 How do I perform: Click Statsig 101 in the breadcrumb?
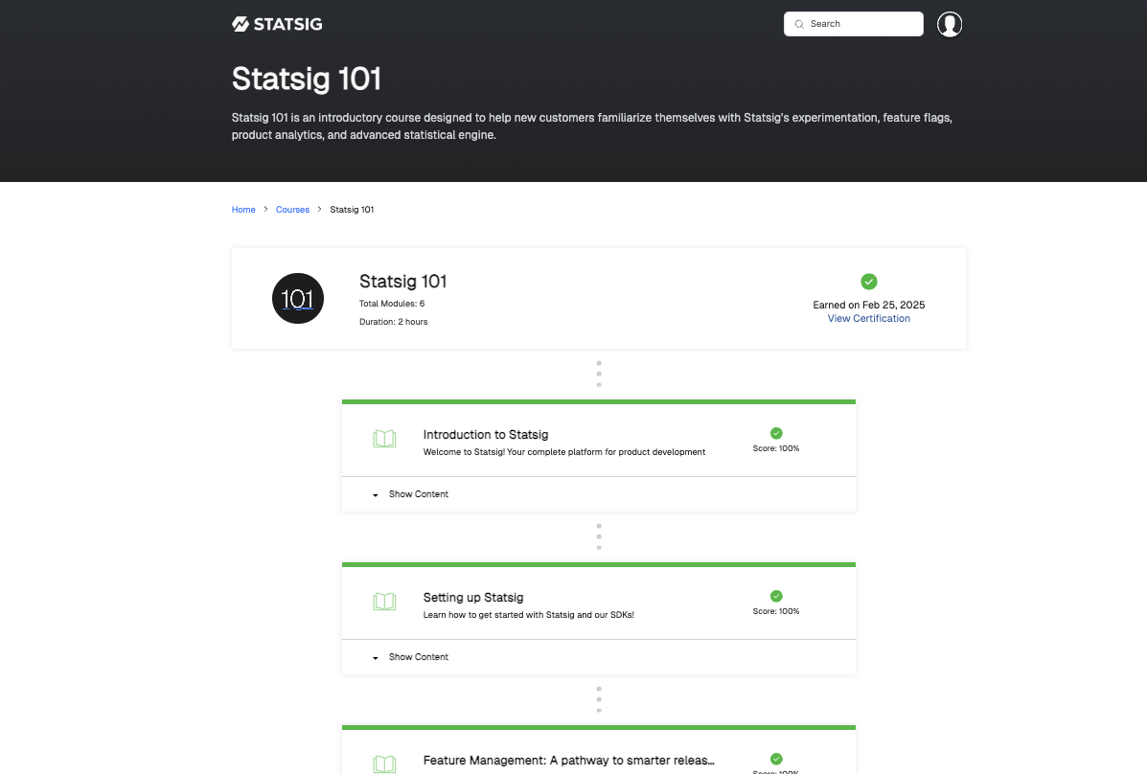point(352,209)
